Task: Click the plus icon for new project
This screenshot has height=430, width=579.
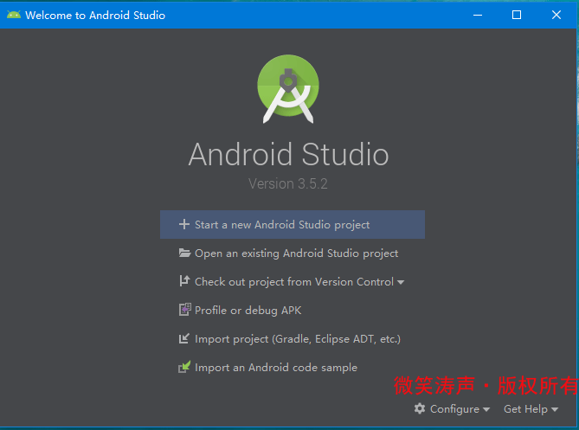Action: [184, 224]
